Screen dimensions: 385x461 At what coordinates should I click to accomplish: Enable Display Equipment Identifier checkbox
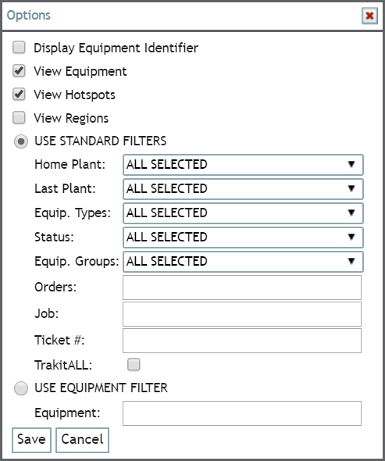[19, 48]
